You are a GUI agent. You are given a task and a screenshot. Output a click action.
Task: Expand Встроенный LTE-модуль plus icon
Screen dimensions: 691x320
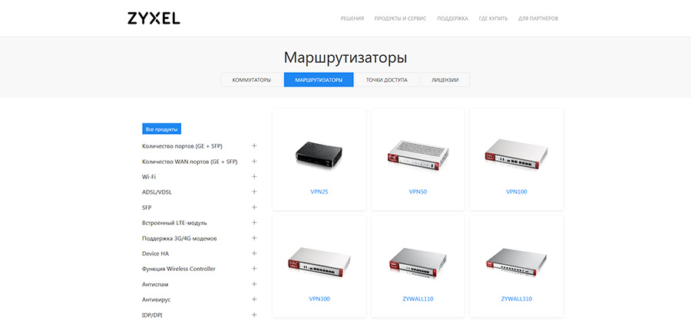coord(254,223)
